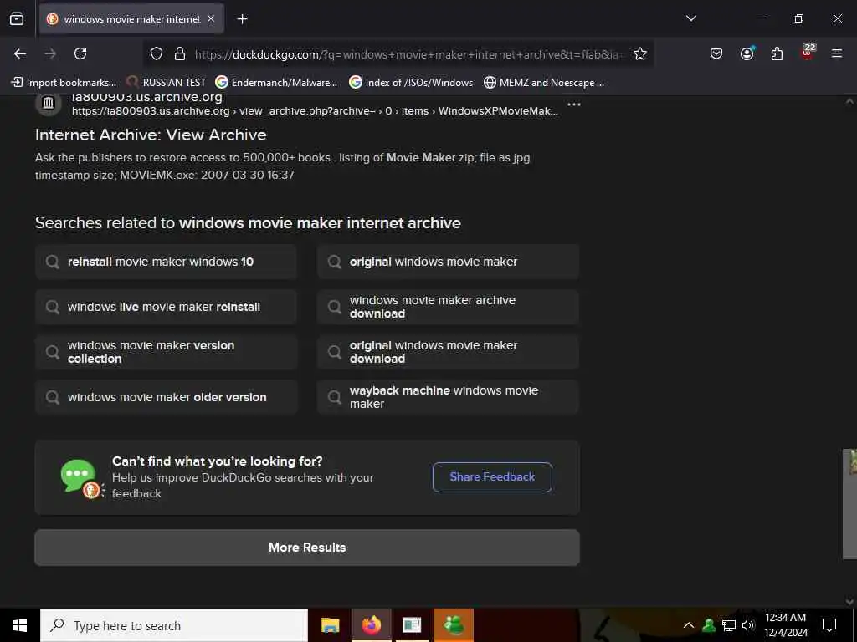The width and height of the screenshot is (857, 642).
Task: Open File Explorer from taskbar
Action: (330, 625)
